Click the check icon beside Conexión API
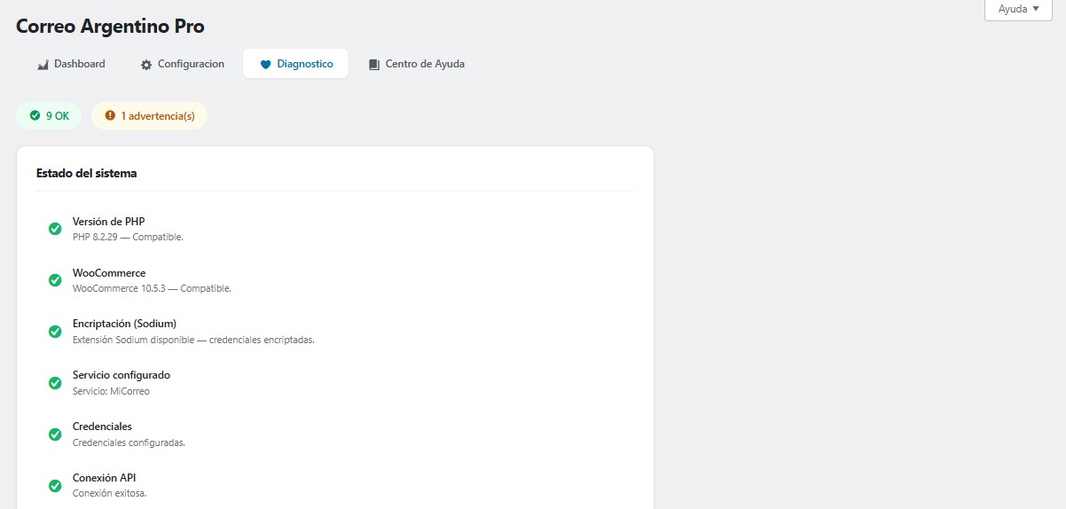 (55, 485)
